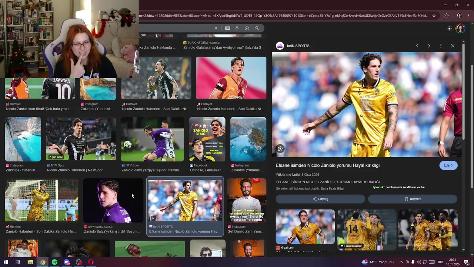Open the notification center

pyautogui.click(x=466, y=262)
